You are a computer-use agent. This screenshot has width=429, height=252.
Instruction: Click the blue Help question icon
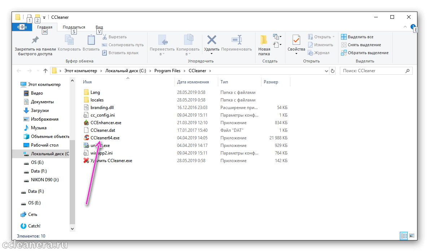(x=413, y=27)
